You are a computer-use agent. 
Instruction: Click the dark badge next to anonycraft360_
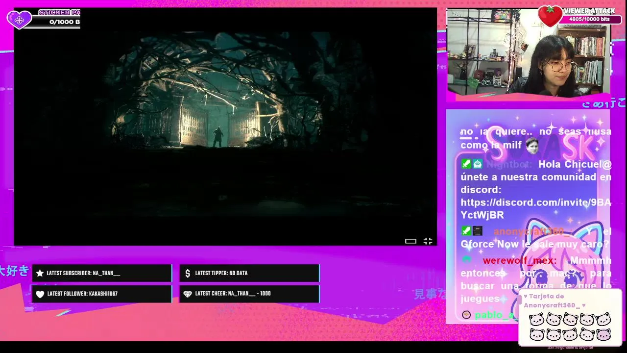coord(478,231)
